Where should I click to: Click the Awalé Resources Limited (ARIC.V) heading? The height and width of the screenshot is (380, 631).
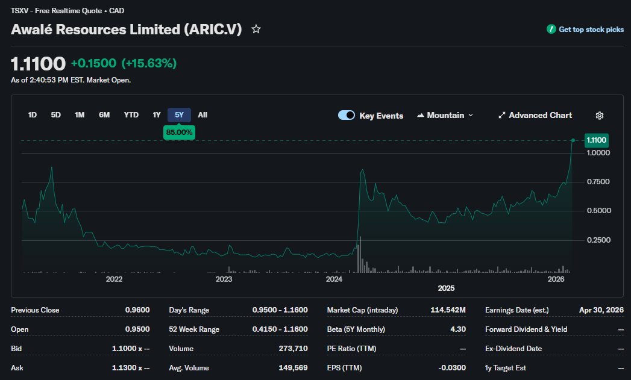pyautogui.click(x=127, y=30)
